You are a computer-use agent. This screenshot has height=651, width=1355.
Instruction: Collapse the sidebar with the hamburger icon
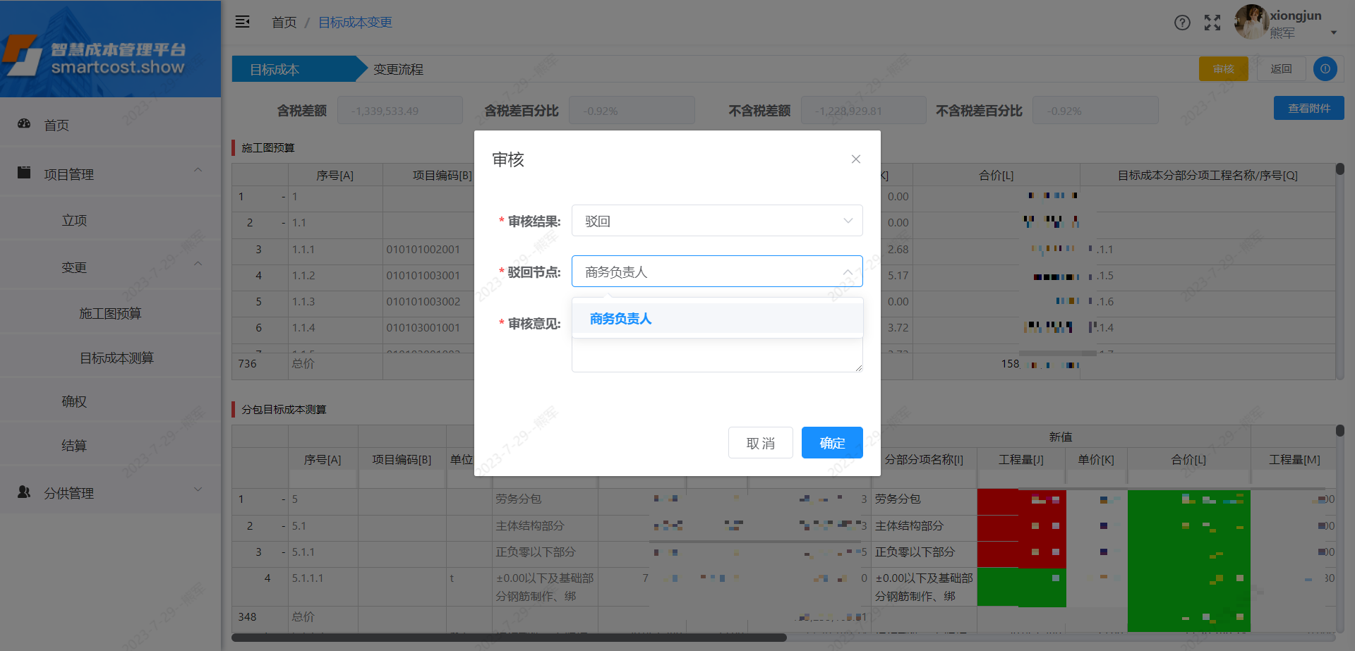click(242, 22)
